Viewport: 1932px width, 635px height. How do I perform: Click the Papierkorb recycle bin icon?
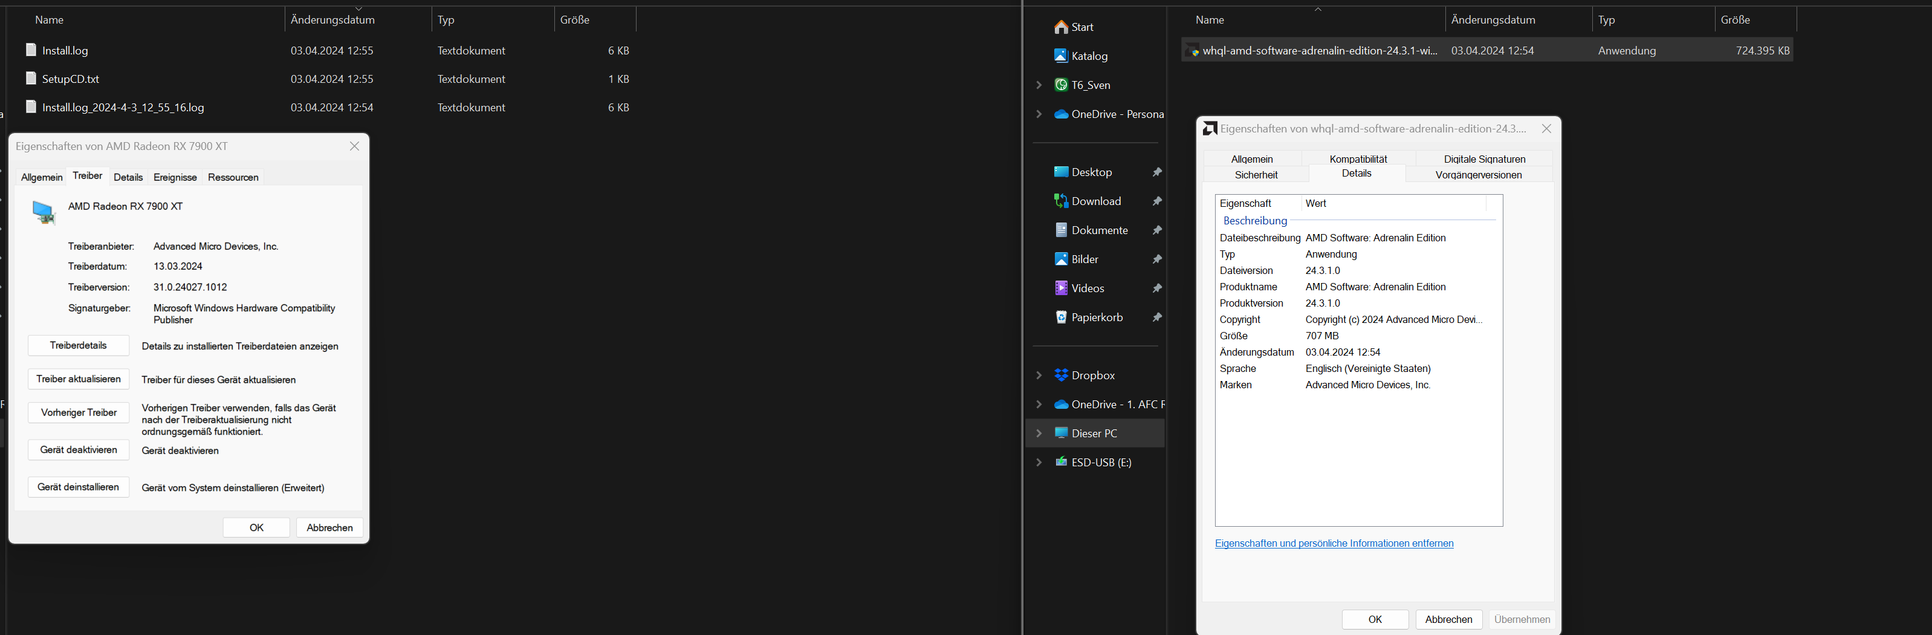1060,317
